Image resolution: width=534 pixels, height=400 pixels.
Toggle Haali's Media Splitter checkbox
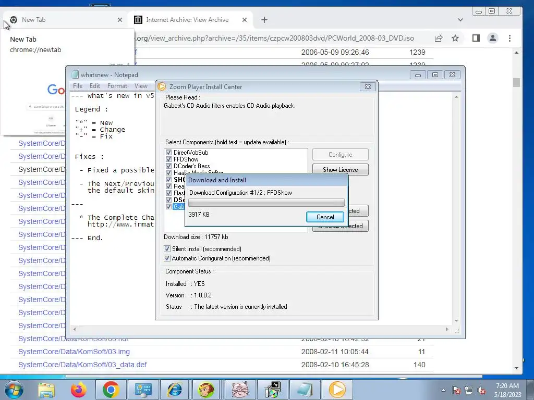click(168, 172)
